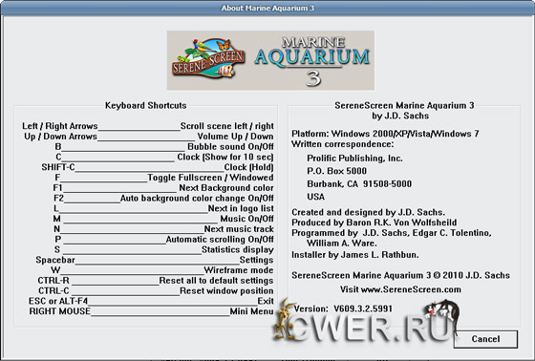535x361 pixels.
Task: Click the 'Clock (Hold)' entry
Action: (x=248, y=167)
